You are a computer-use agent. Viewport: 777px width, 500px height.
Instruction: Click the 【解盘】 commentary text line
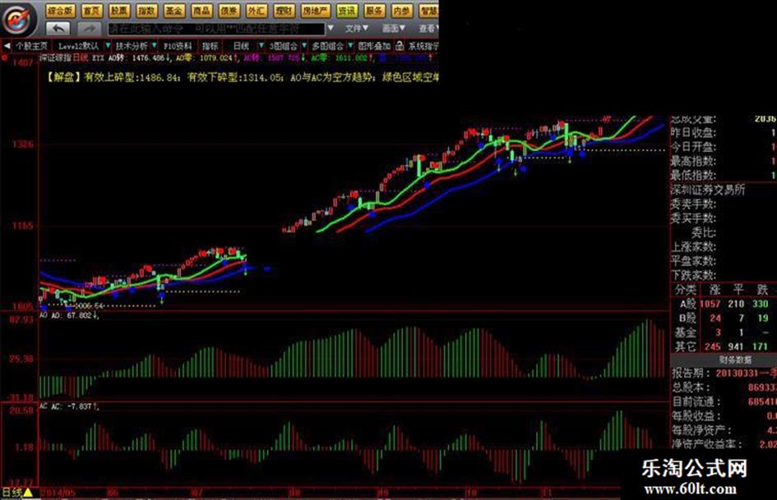coord(243,77)
